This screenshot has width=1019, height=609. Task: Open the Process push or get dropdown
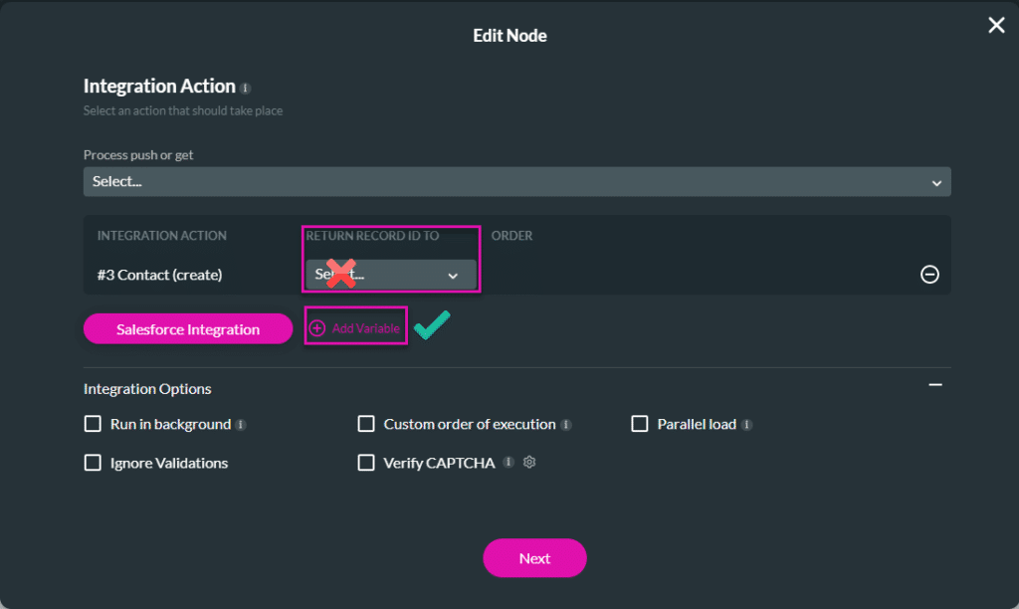click(516, 181)
